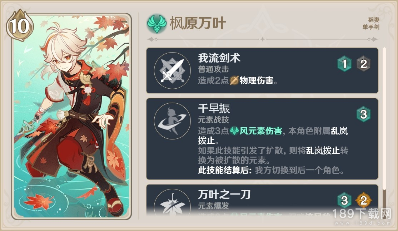Click the teal cost 3 die of 千早振
This screenshot has height=231, width=398.
(363, 114)
